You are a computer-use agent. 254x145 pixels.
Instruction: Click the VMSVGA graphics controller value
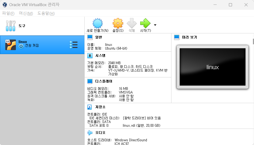pos(126,93)
